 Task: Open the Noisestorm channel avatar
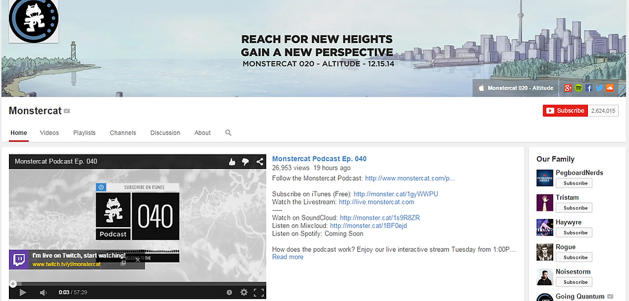(x=545, y=277)
